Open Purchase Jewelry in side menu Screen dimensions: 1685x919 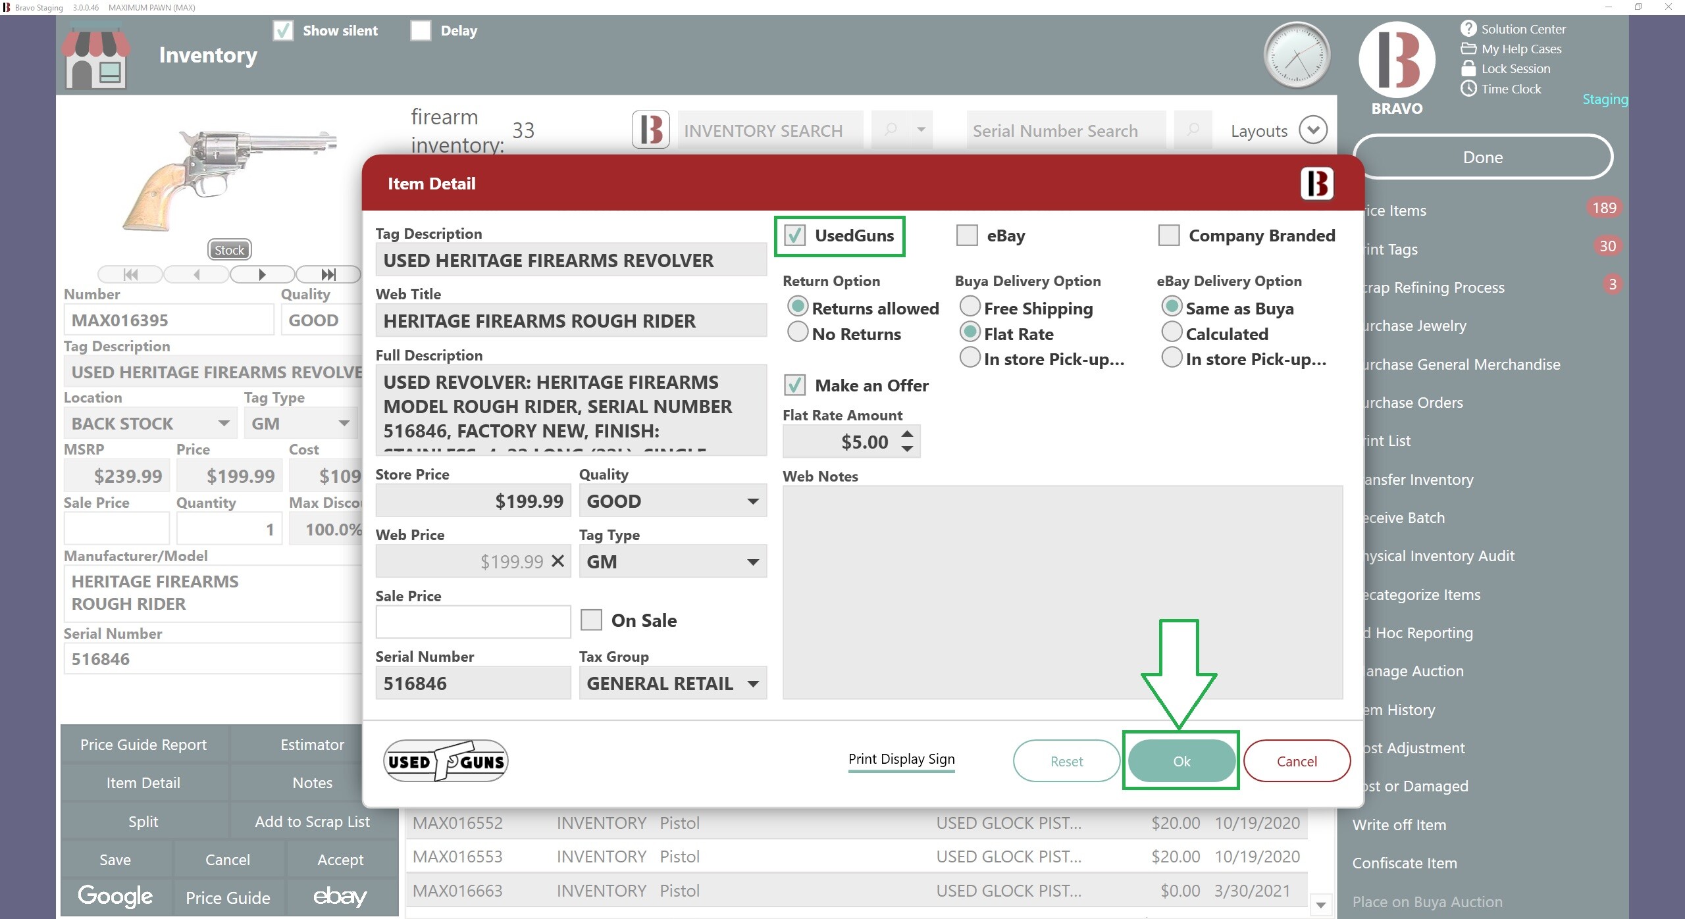coord(1415,326)
